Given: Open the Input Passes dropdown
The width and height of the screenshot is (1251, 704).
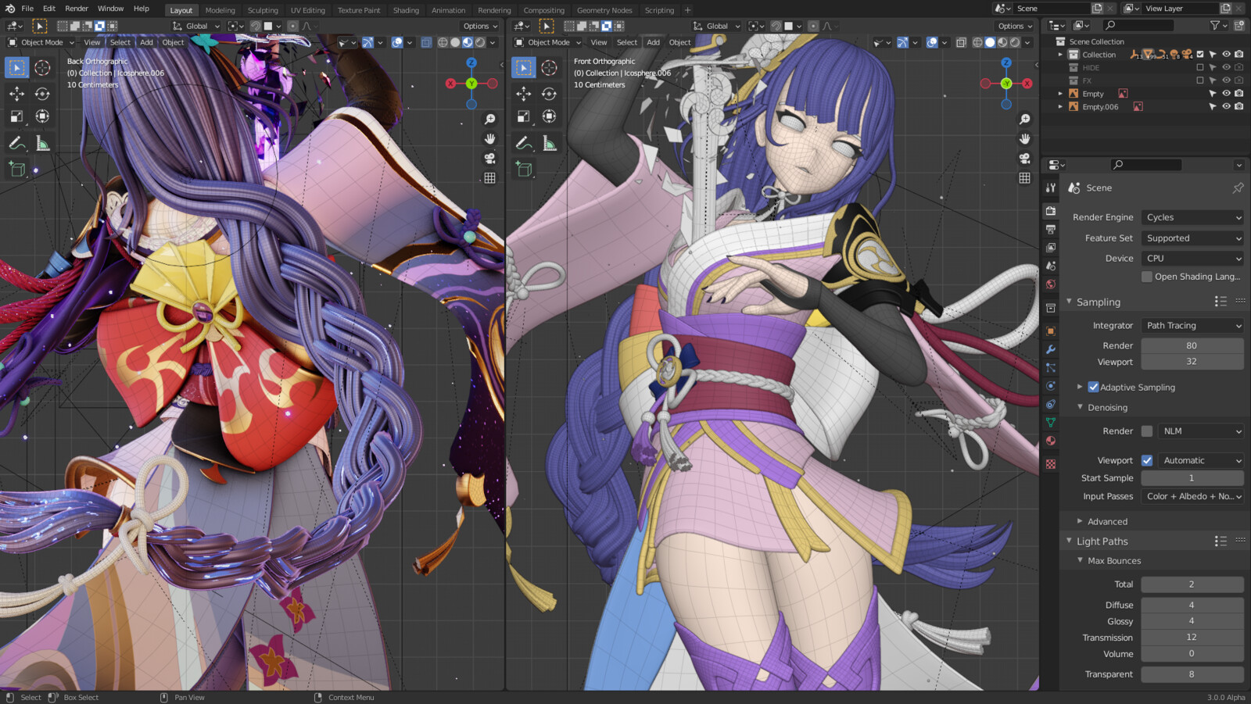Looking at the screenshot, I should 1192,496.
